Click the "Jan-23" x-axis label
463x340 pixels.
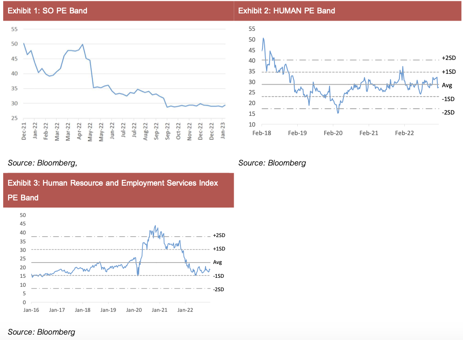point(223,131)
